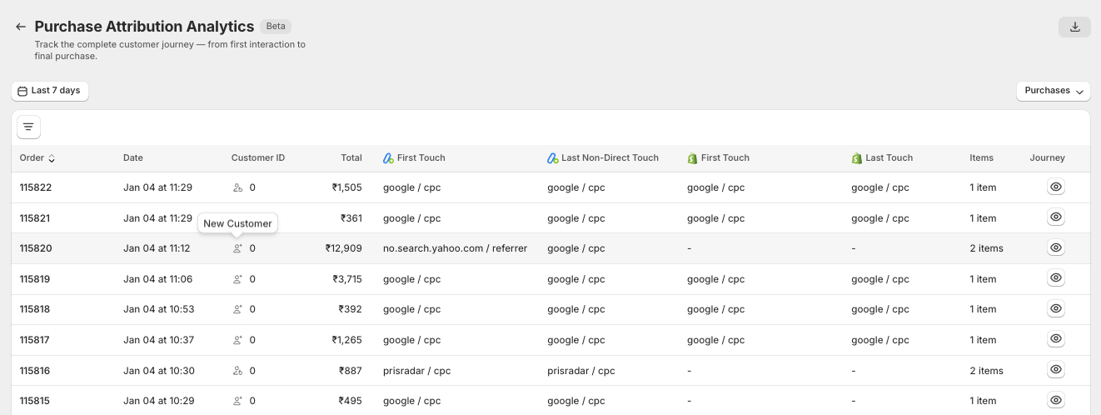Open order 115821

35,218
